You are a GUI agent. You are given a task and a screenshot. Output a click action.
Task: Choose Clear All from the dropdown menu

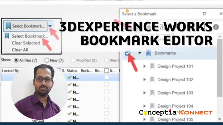(x=20, y=50)
